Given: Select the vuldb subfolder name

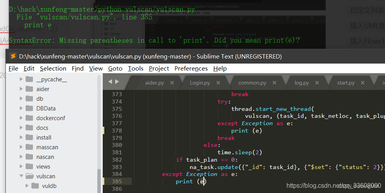Looking at the screenshot, I should click(49, 186).
